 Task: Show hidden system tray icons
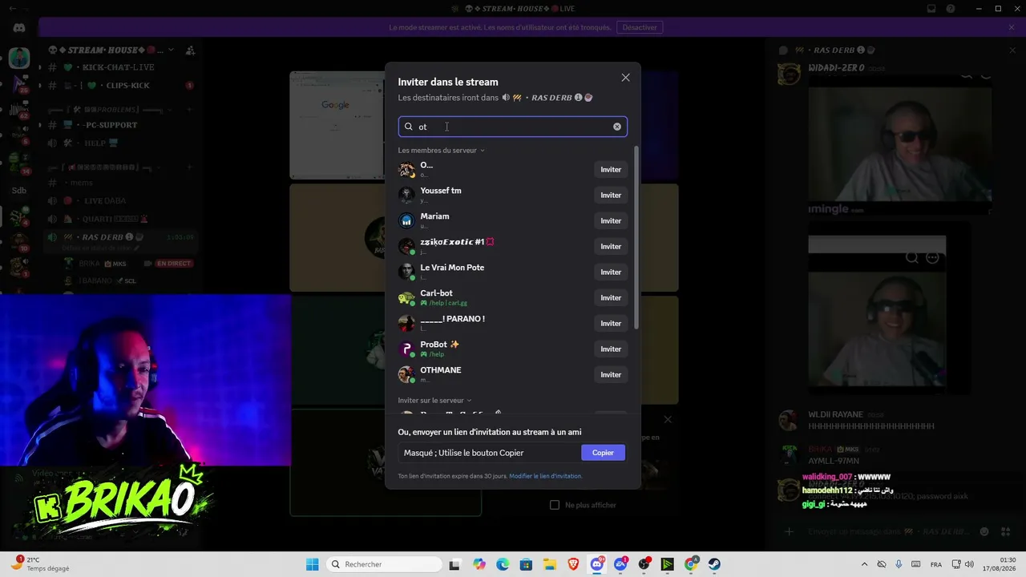[x=864, y=564]
